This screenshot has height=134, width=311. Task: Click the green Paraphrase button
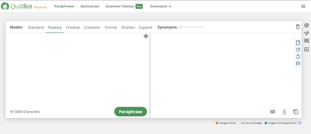[x=131, y=112]
